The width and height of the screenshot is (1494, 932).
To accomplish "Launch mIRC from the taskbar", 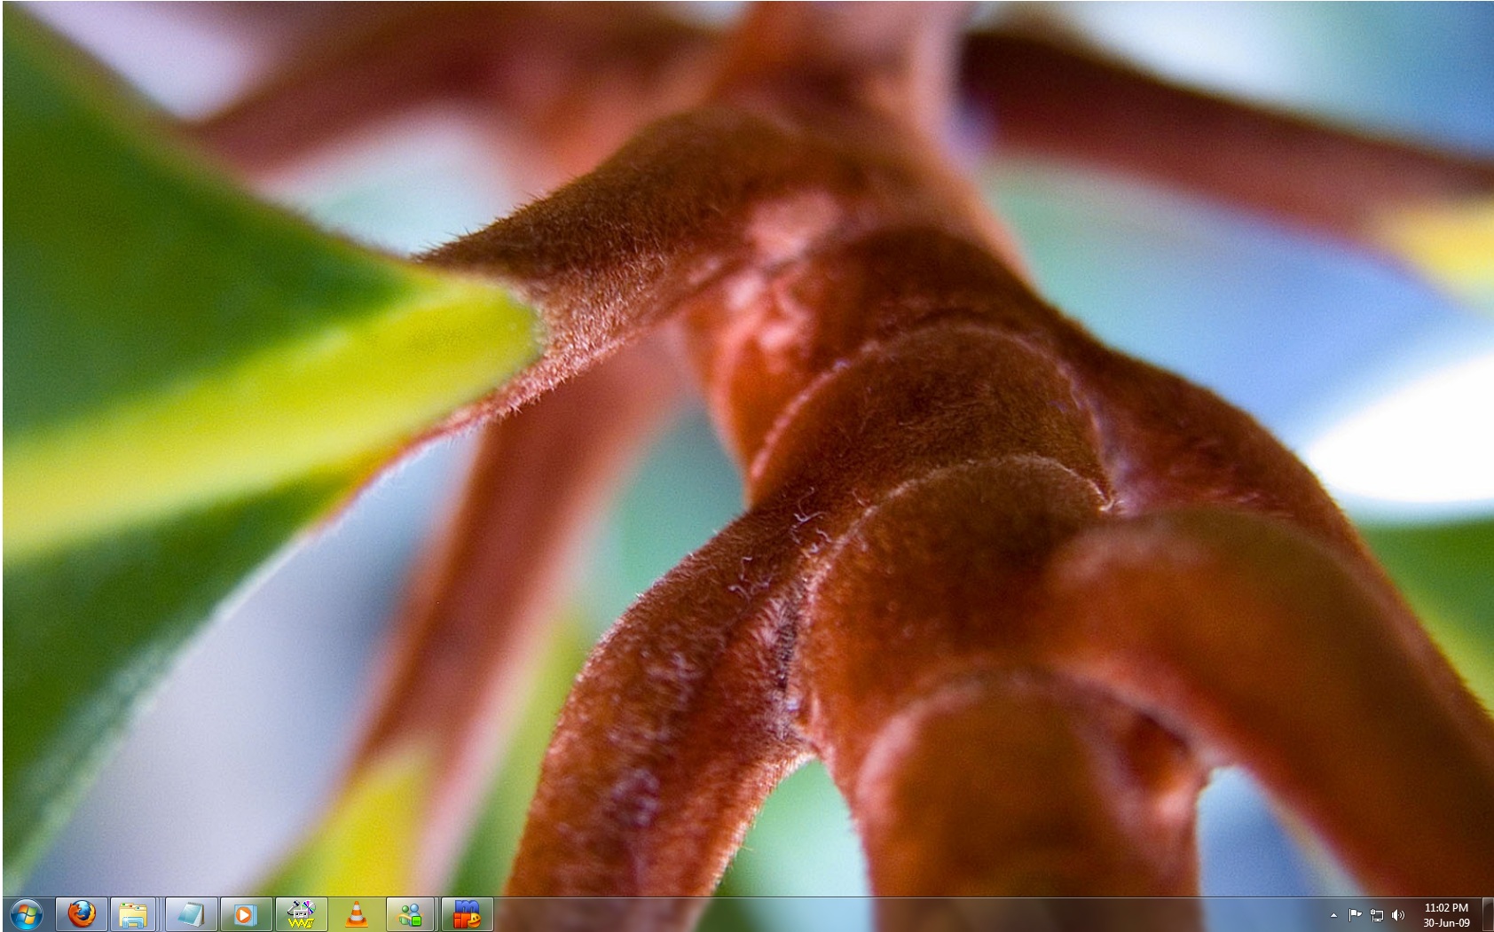I will 467,914.
